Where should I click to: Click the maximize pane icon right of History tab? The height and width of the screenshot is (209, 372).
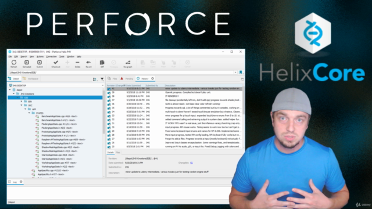(242, 79)
